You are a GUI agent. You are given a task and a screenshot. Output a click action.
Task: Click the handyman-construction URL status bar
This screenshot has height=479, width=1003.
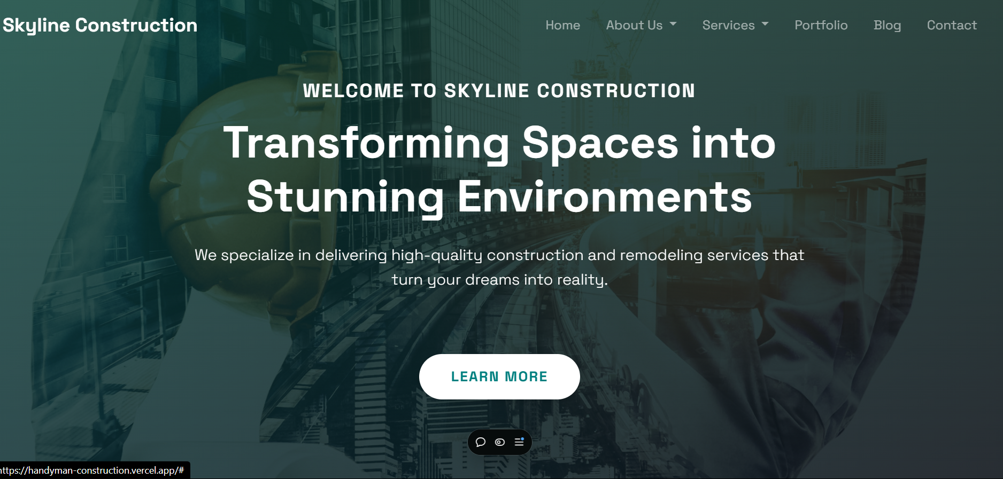point(92,470)
